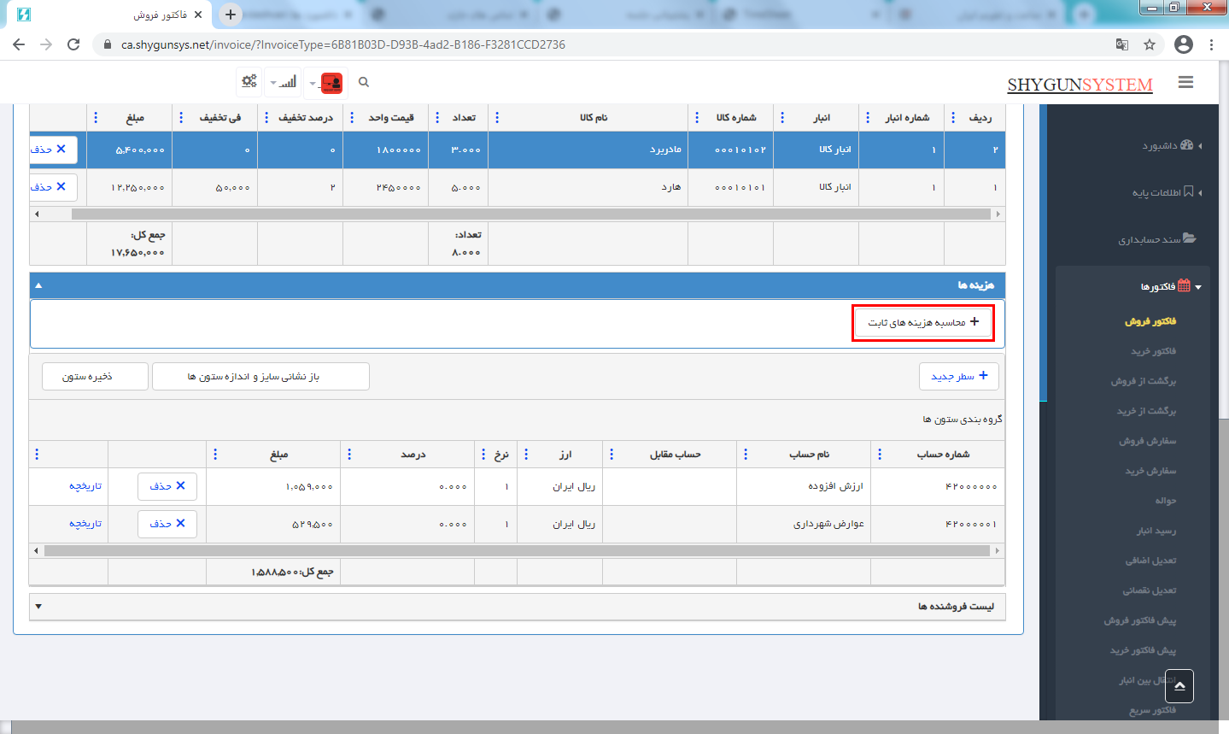The height and width of the screenshot is (734, 1229).
Task: Add a new row with سطر جدید
Action: click(958, 376)
